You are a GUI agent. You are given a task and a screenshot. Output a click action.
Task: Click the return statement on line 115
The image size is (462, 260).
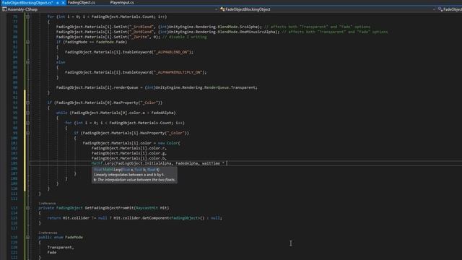click(x=135, y=218)
